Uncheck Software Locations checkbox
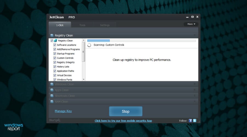This screenshot has width=247, height=137. 55,45
